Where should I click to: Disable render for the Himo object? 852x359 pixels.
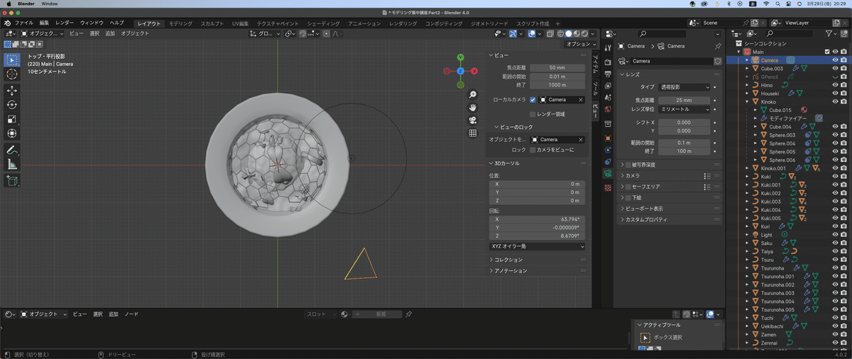[x=843, y=85]
